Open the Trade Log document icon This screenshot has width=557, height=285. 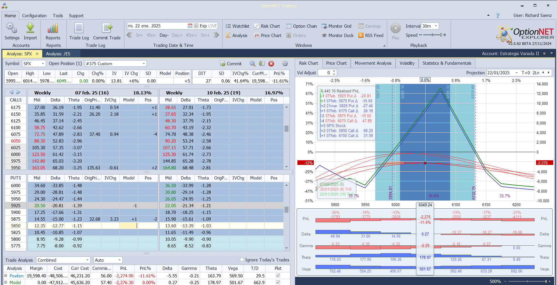[x=79, y=28]
